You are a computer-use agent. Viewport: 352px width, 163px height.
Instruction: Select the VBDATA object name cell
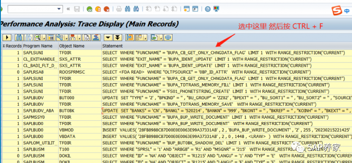80,137
